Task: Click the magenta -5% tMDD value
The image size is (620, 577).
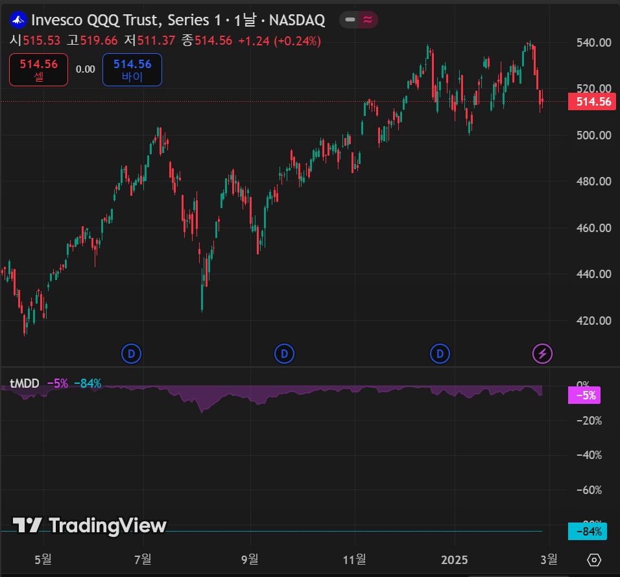Action: point(57,383)
